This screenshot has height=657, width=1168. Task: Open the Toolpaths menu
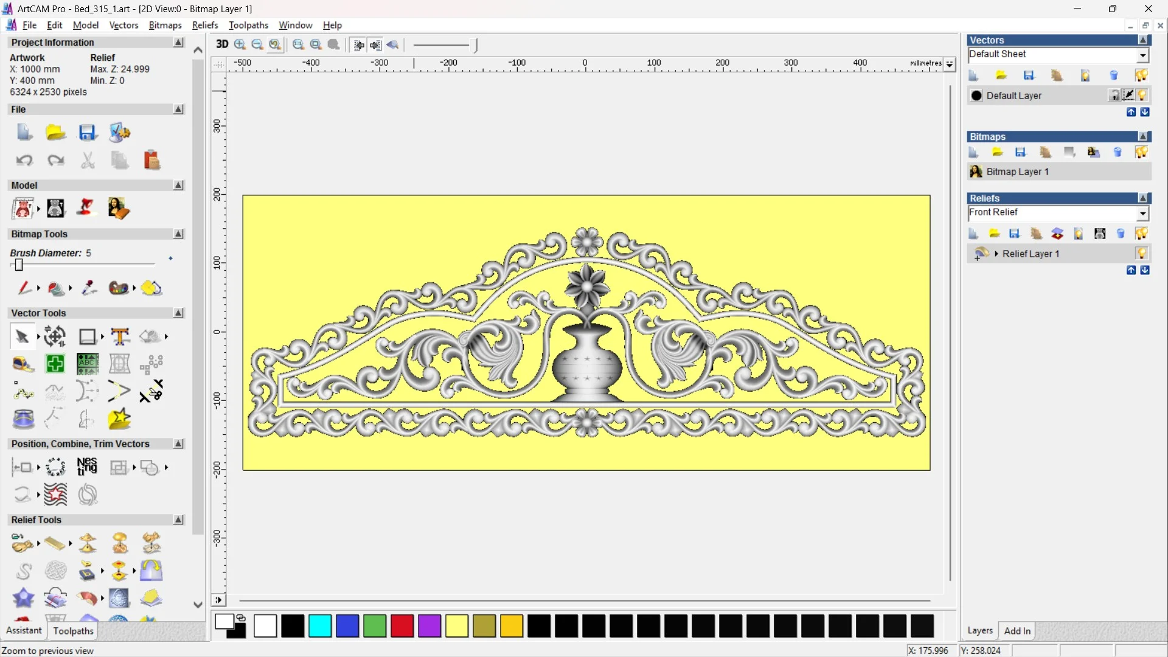[x=248, y=25]
